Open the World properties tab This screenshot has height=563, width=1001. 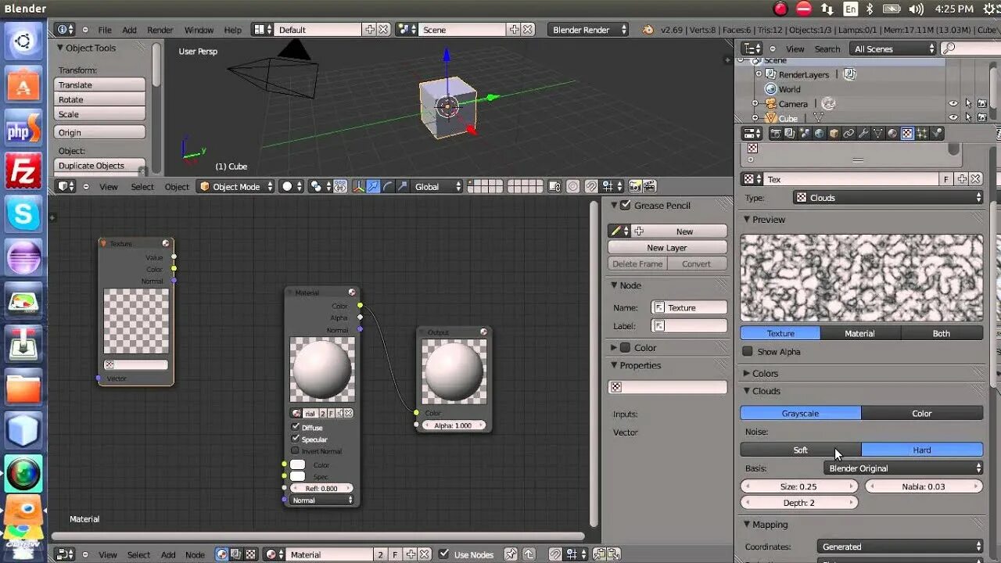pyautogui.click(x=820, y=133)
